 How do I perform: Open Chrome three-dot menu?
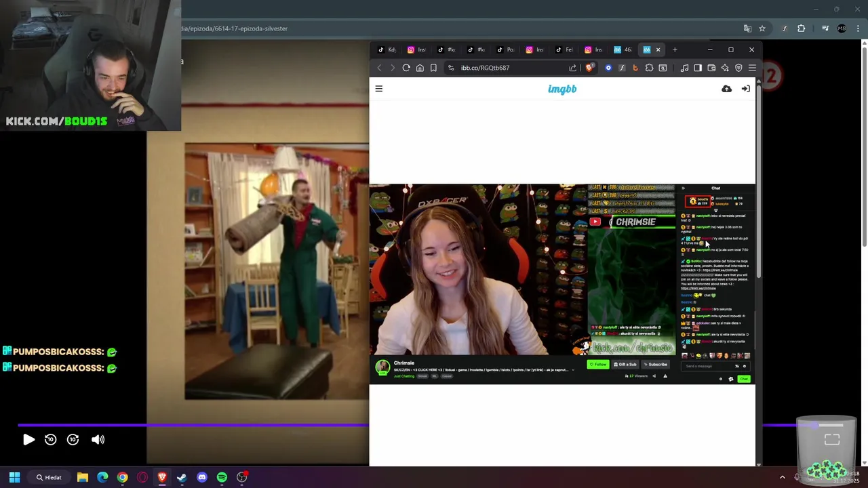pos(857,28)
